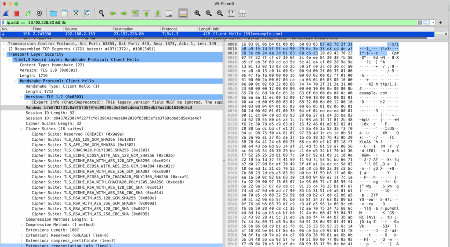Image resolution: width=450 pixels, height=247 pixels.
Task: Toggle auto-scroll during live capture icon
Action: pos(169,14)
